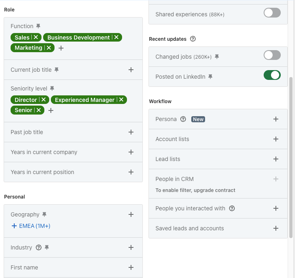Remove the Marketing function chip
Screen dimensions: 295x278
tap(48, 48)
